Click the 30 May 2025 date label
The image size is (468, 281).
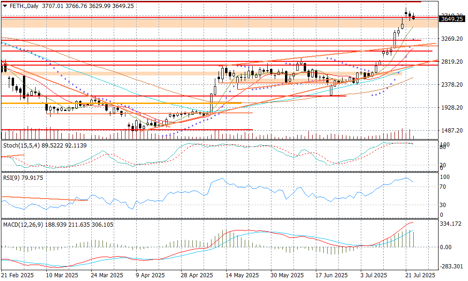(287, 275)
